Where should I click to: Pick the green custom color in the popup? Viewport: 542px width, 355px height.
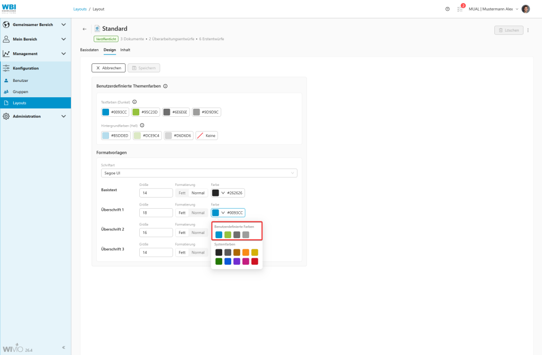[x=228, y=235]
